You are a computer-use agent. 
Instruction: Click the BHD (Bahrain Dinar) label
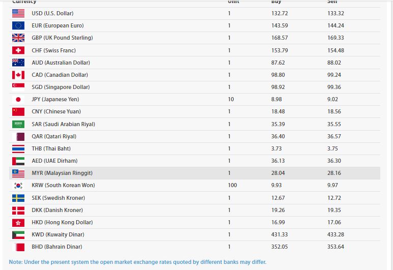(57, 247)
